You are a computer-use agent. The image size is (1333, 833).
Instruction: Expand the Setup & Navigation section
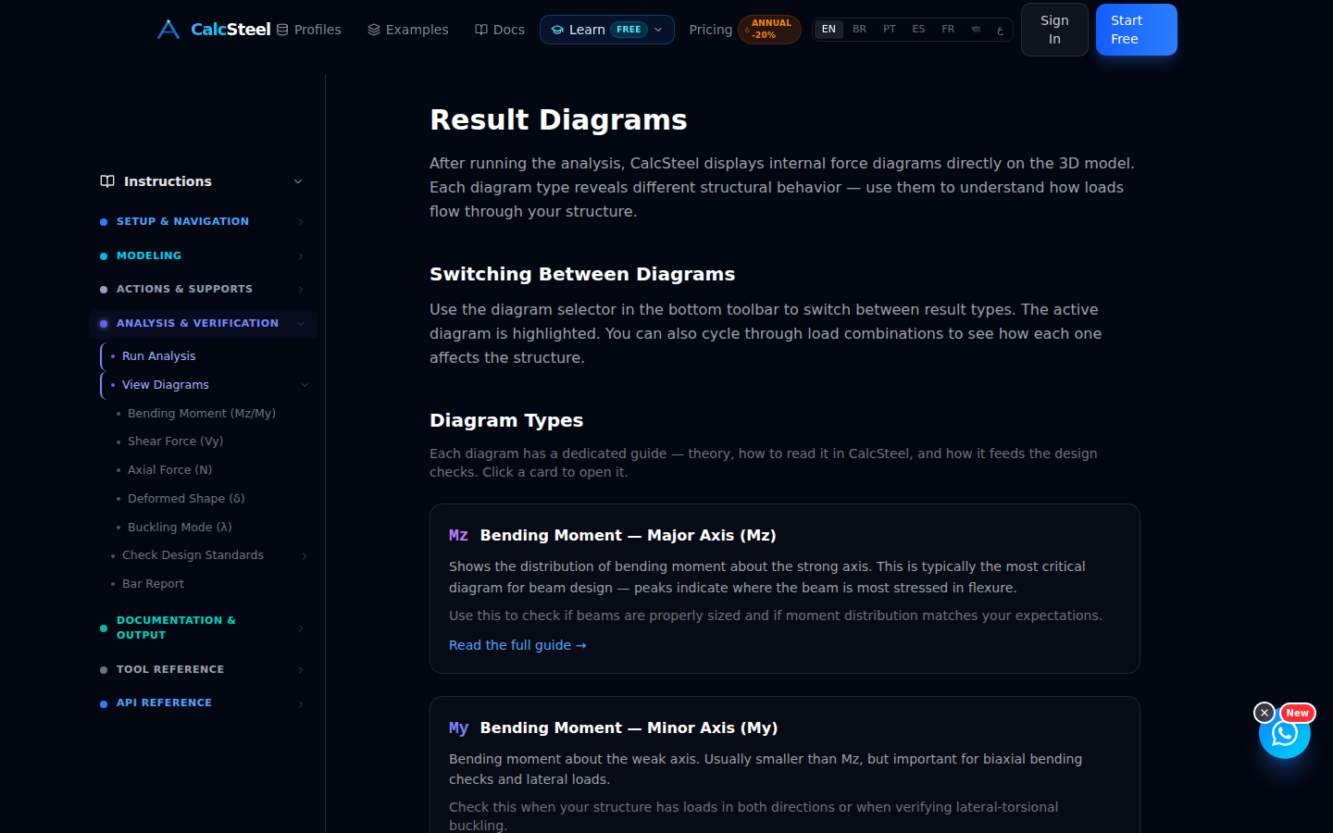point(203,222)
